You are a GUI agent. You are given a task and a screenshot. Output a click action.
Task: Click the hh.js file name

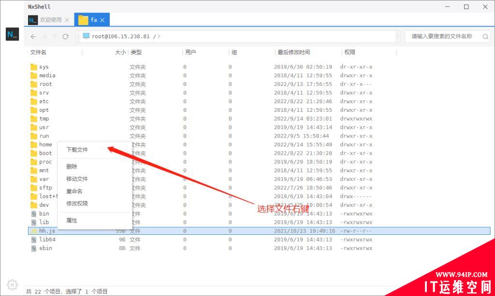click(x=47, y=231)
